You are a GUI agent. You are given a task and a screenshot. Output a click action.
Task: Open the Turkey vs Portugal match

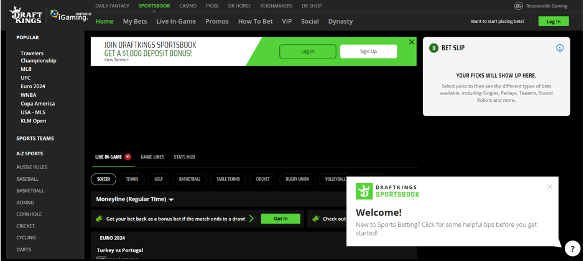pos(120,250)
